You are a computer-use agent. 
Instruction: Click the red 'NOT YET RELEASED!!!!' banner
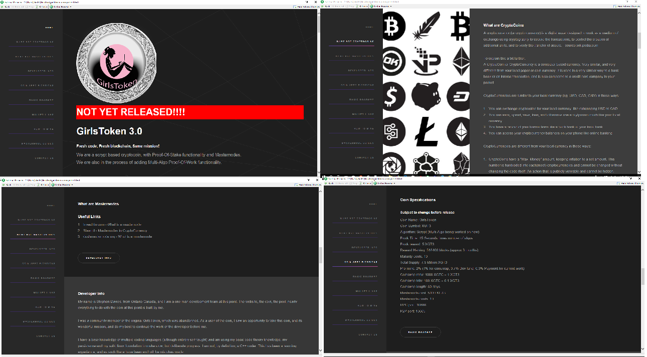click(x=190, y=112)
